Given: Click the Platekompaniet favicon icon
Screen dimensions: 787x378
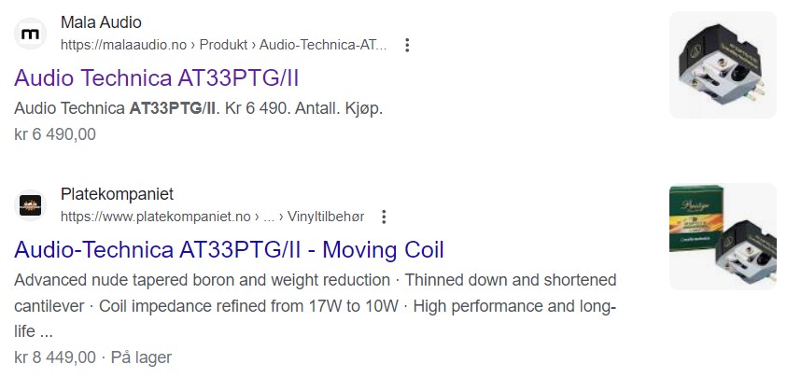Looking at the screenshot, I should tap(31, 205).
